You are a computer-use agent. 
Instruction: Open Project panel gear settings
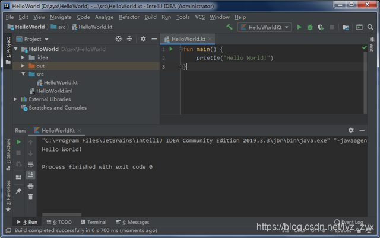(143, 39)
